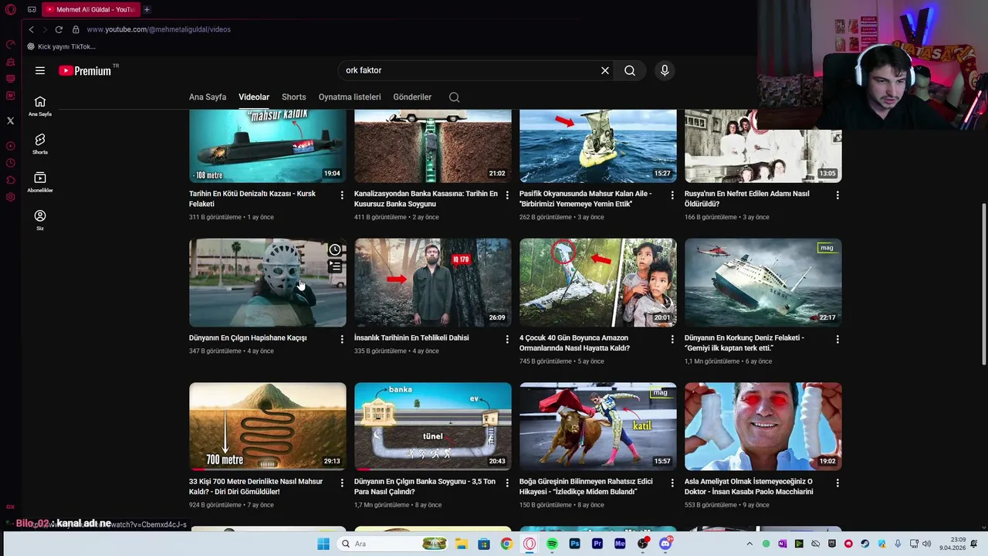Open the YouTube hamburger guide menu

pyautogui.click(x=40, y=70)
